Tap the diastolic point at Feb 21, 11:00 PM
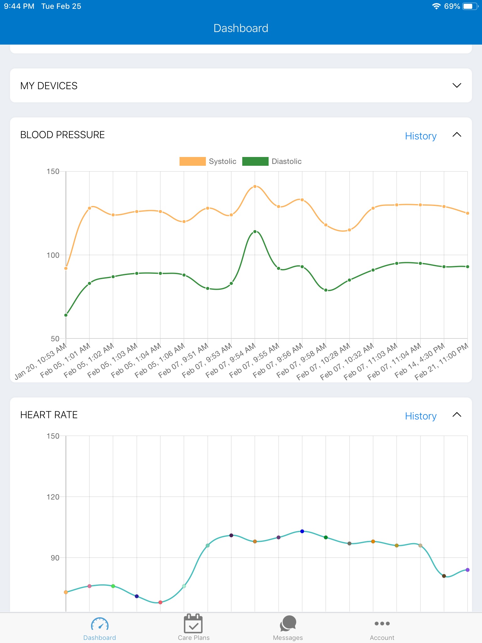The width and height of the screenshot is (482, 643). 468,267
